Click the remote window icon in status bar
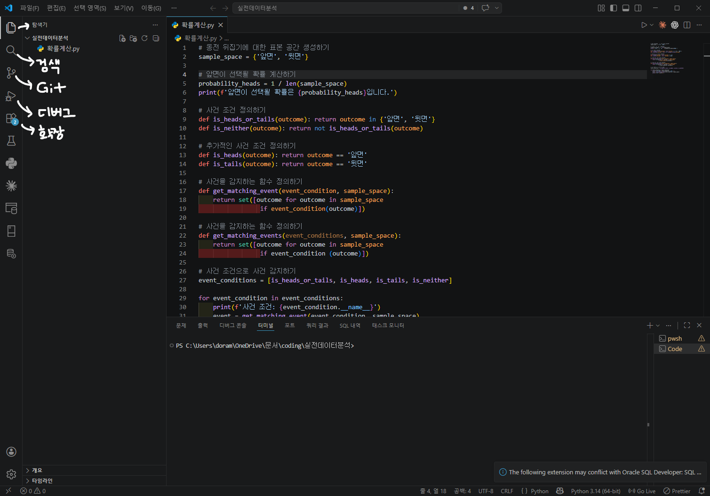Screen dimensions: 710x496 click(x=8, y=491)
